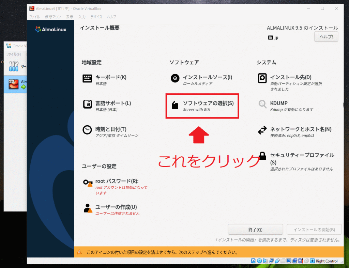Open the ヘルプ menu in the menu bar
This screenshot has width=349, height=268.
[111, 17]
